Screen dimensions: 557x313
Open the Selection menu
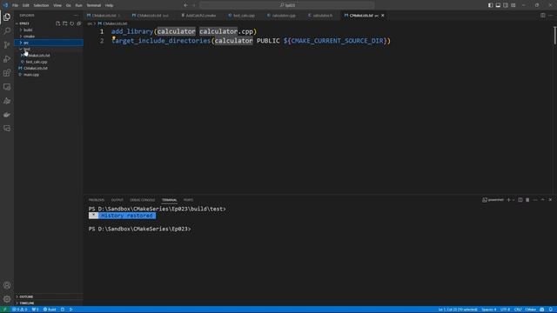(41, 5)
